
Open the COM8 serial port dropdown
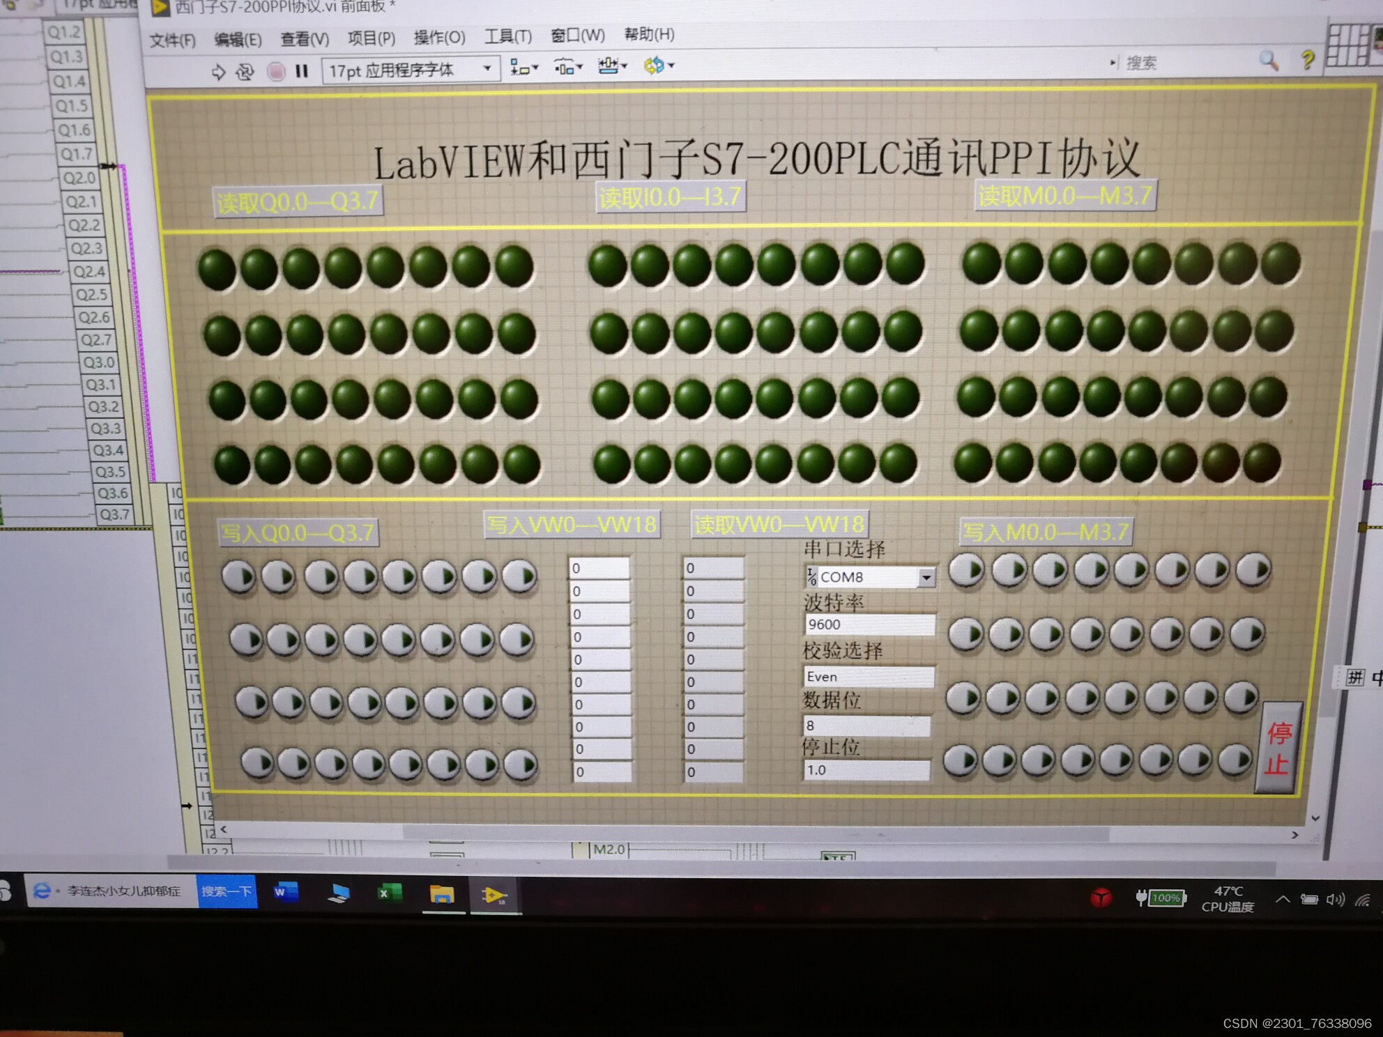click(927, 577)
